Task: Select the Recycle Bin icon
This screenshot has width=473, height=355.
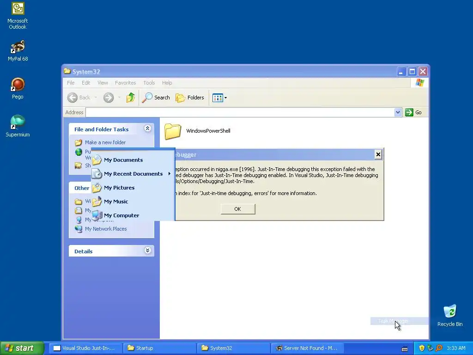Action: click(x=450, y=315)
